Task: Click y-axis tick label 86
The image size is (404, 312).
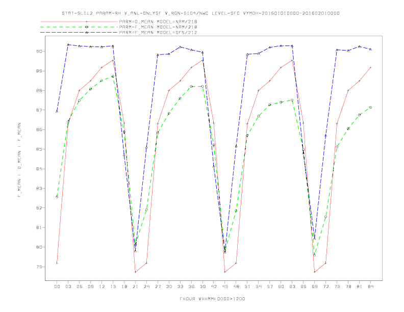Action: [x=39, y=129]
